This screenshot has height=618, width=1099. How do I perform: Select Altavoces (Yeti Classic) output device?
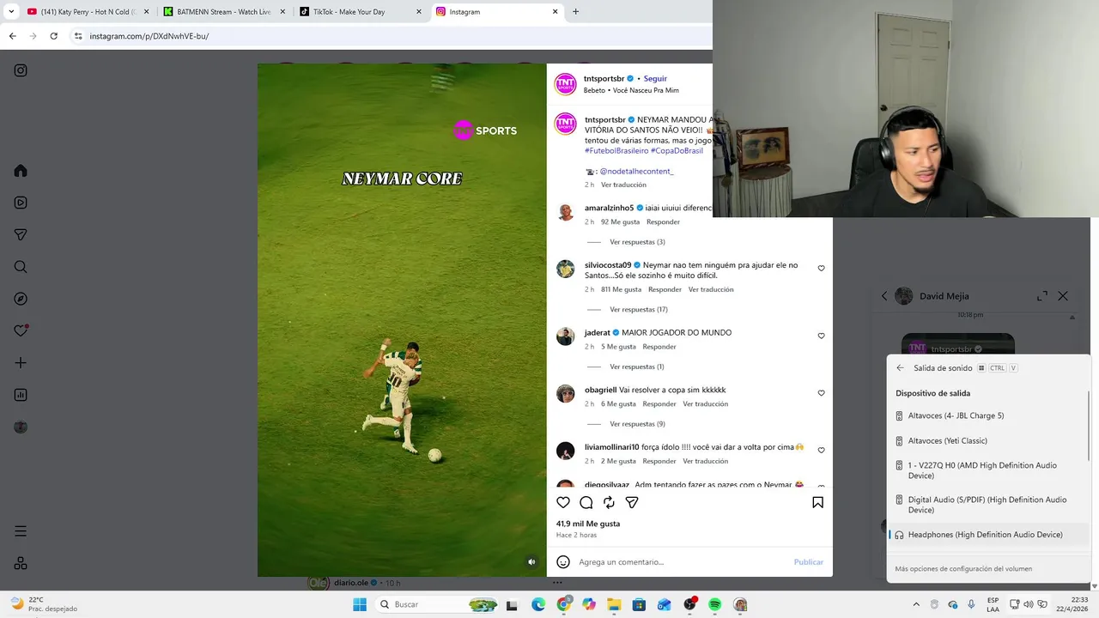pos(988,440)
